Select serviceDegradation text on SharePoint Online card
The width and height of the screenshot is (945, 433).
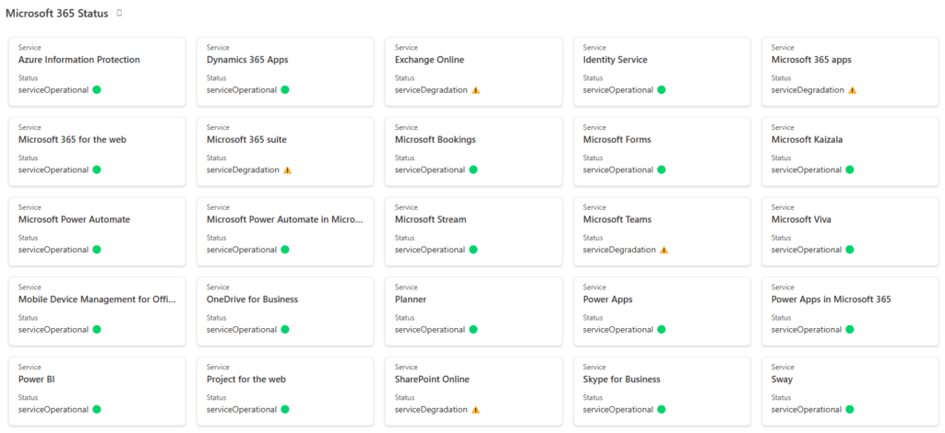431,410
